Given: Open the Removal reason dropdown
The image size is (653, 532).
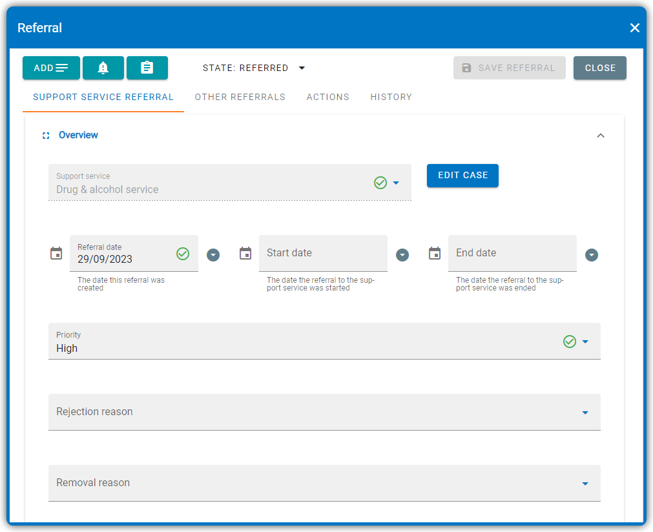Looking at the screenshot, I should pyautogui.click(x=324, y=484).
